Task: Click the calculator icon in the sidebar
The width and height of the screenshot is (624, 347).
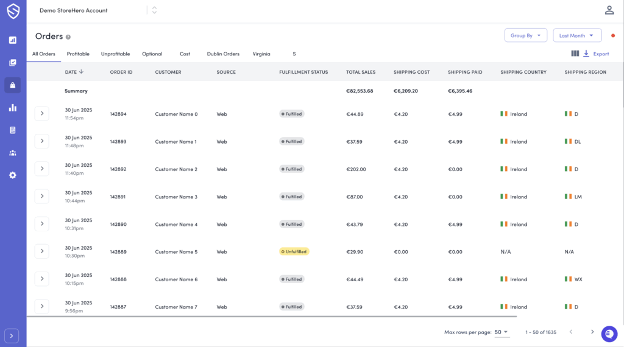Action: tap(13, 130)
